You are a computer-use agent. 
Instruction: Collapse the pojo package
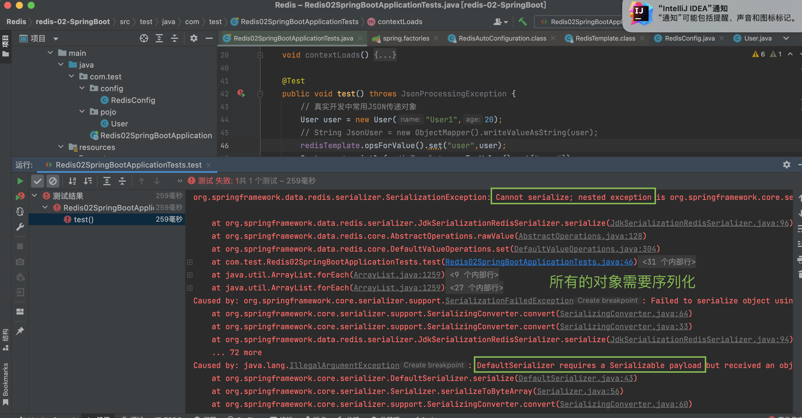(x=82, y=111)
